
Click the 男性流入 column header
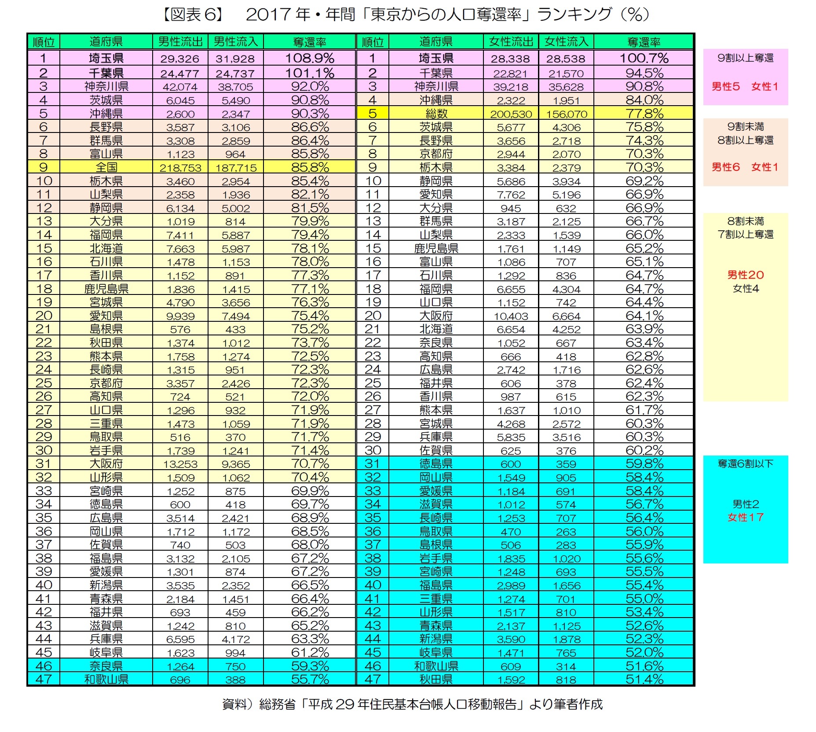point(235,42)
